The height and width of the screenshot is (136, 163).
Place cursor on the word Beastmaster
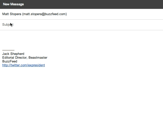[38, 58]
